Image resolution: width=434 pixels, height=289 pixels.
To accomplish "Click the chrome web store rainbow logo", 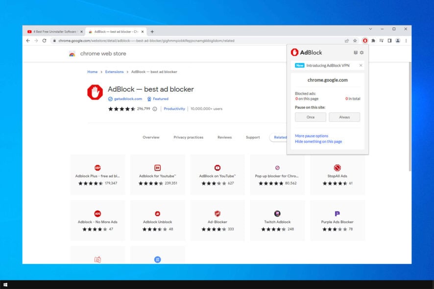I will point(72,54).
